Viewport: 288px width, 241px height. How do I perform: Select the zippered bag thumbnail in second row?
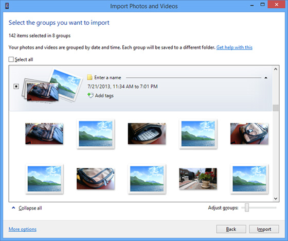(96, 179)
